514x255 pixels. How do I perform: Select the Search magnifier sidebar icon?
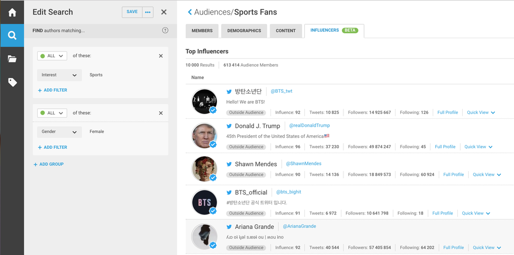(12, 36)
